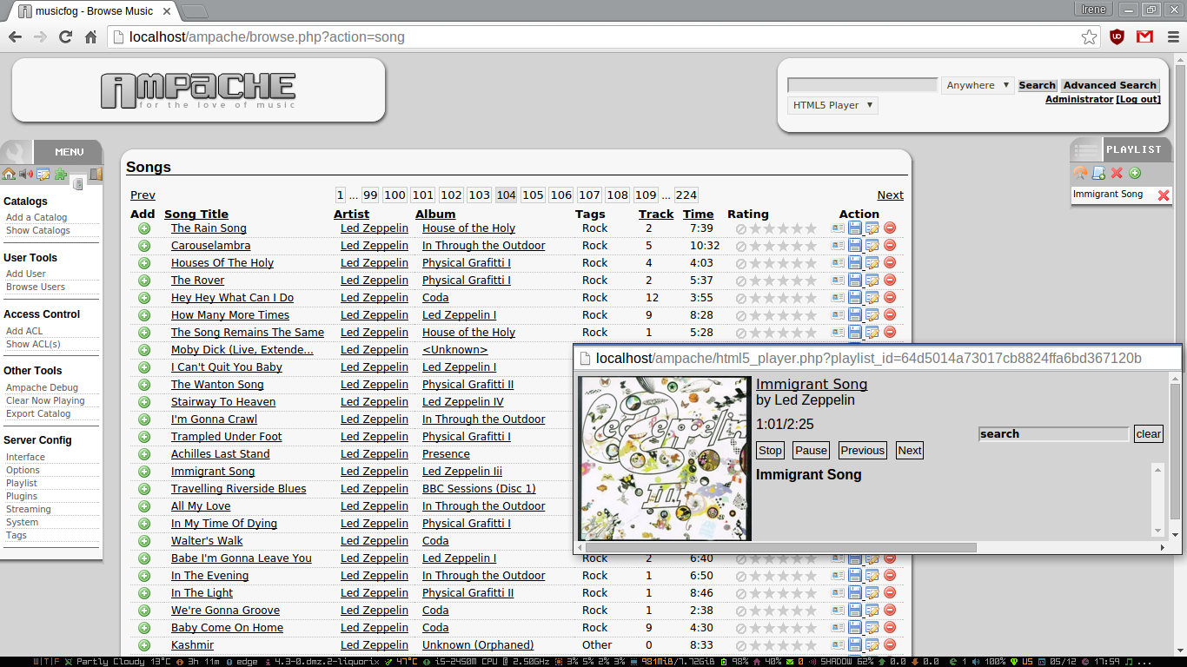This screenshot has height=667, width=1187.
Task: Click the Advanced Search button
Action: point(1110,85)
